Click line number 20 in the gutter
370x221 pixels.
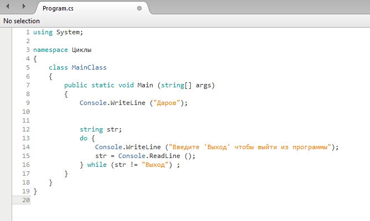(x=26, y=200)
